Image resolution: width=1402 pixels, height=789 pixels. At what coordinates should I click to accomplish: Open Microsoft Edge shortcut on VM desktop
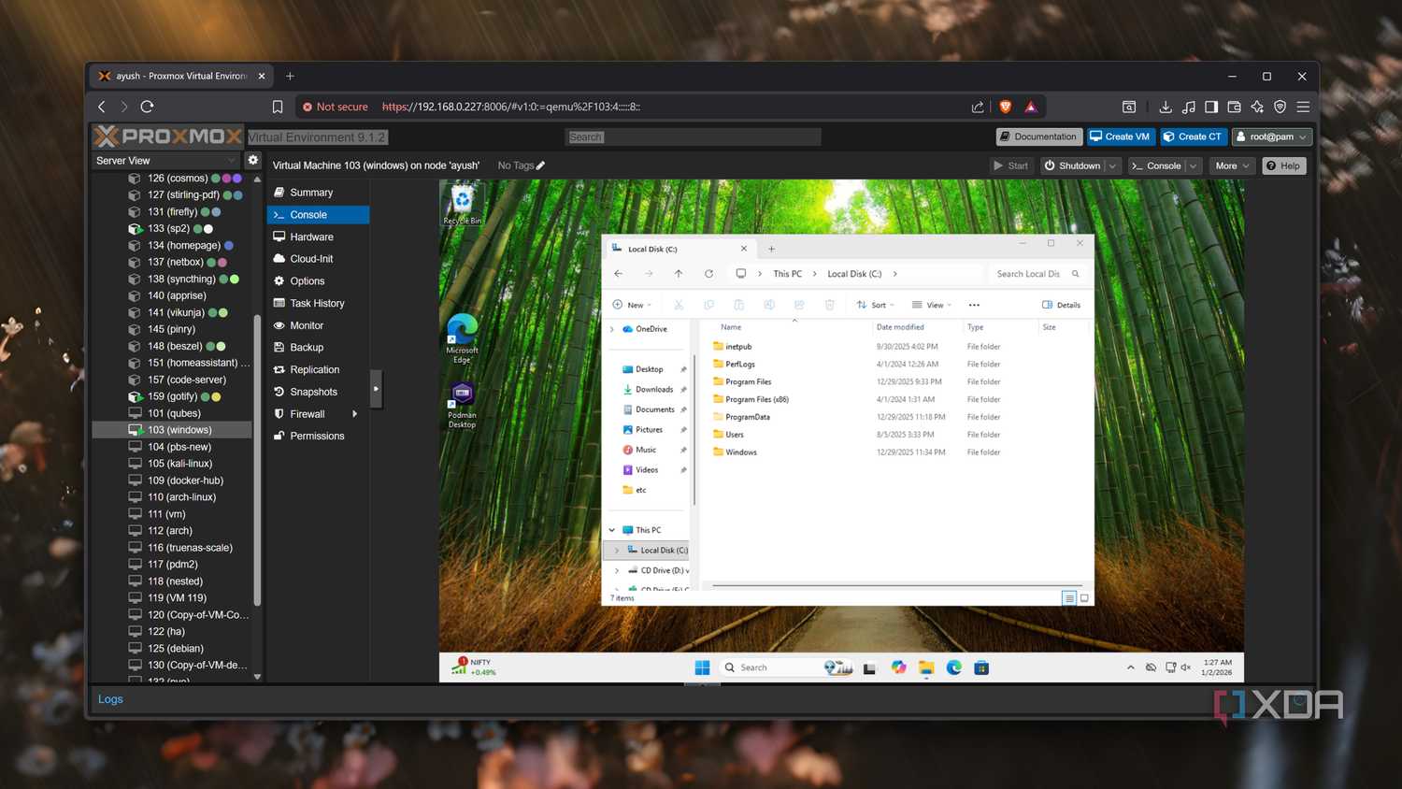pyautogui.click(x=462, y=338)
